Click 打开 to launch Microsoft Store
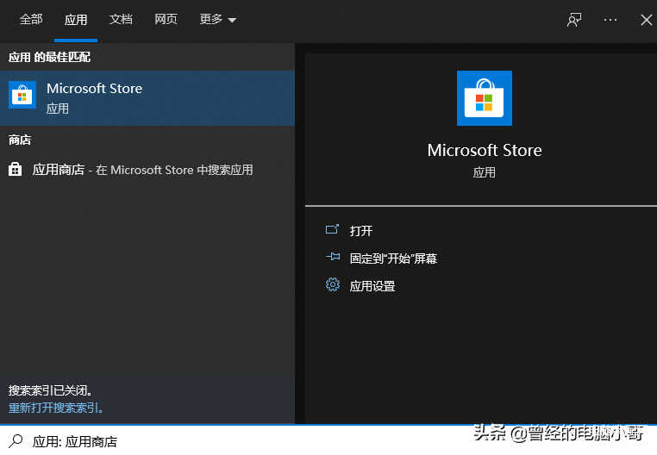The image size is (657, 455). [x=360, y=230]
